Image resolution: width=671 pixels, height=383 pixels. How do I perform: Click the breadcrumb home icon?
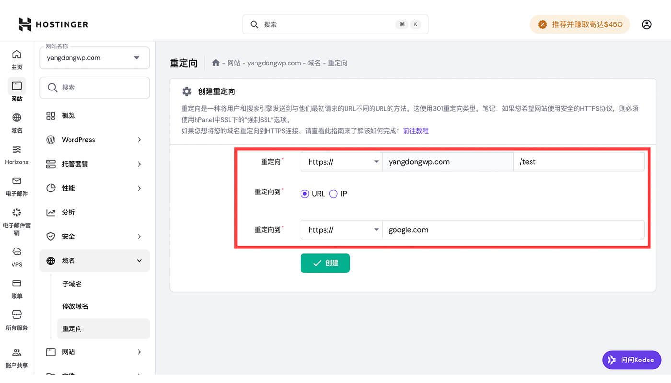click(216, 63)
